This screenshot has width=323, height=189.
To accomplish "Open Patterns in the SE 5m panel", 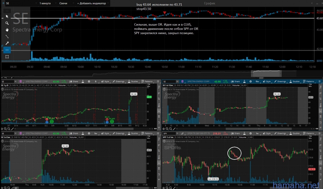I will tap(147, 134).
